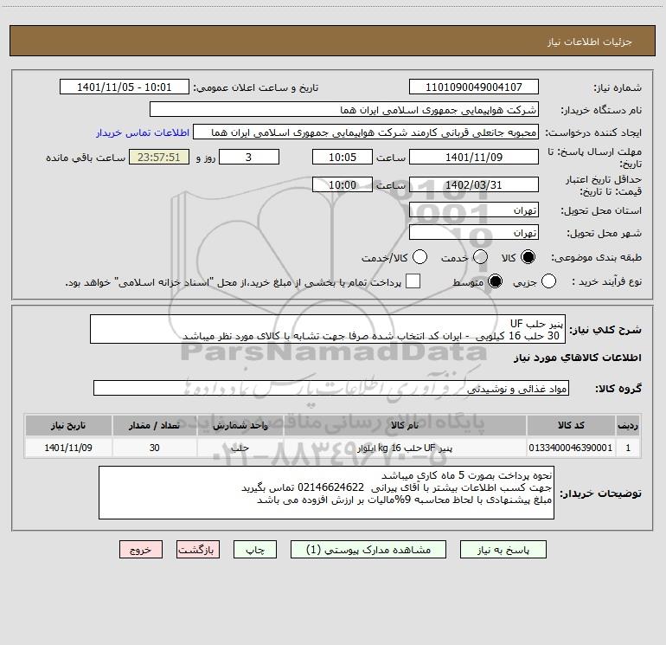Click the تاریخ نیاز column header
666x645 pixels.
click(x=68, y=425)
